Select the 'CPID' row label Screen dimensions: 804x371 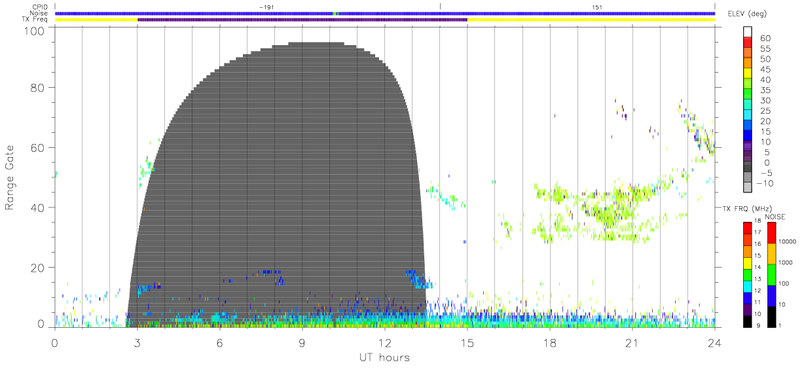tap(40, 7)
